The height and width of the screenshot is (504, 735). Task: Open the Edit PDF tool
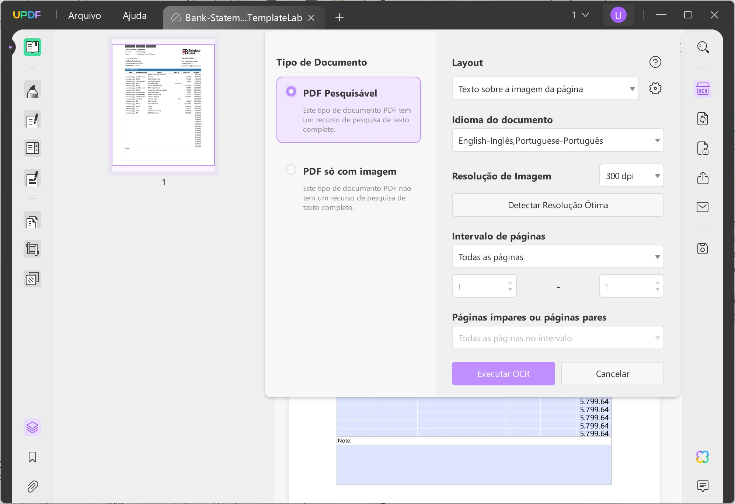(x=32, y=120)
